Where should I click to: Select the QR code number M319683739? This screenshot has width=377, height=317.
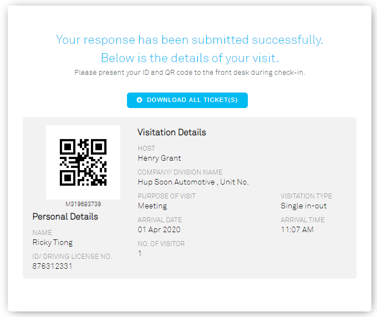[83, 204]
